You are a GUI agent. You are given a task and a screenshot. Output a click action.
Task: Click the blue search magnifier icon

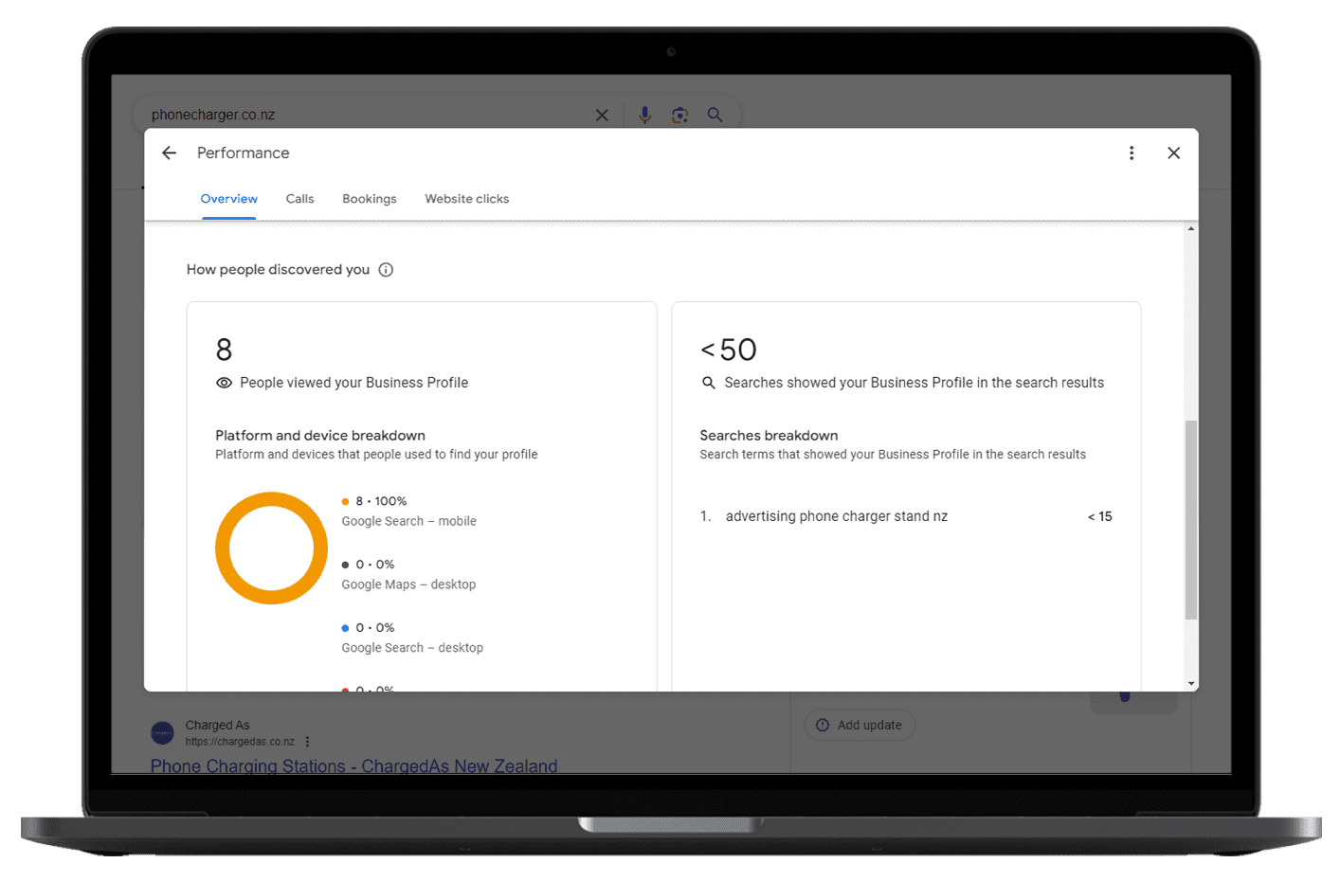tap(715, 115)
